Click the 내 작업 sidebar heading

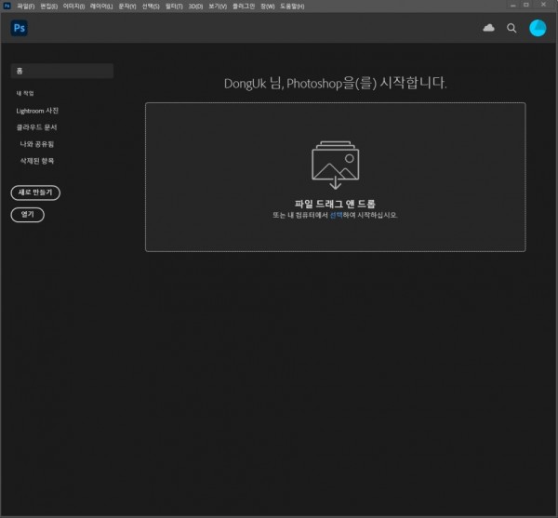click(25, 93)
